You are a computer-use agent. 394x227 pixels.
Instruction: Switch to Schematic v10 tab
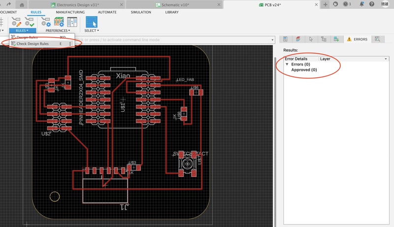(x=172, y=5)
